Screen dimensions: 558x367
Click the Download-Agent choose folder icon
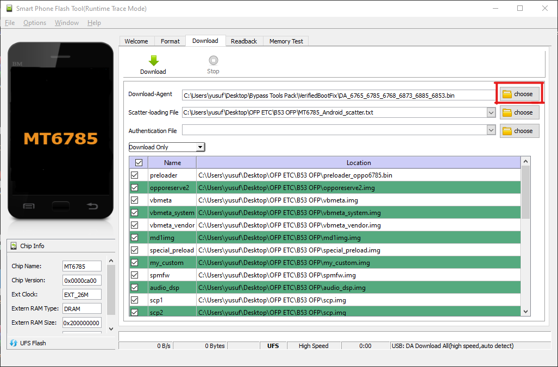507,94
